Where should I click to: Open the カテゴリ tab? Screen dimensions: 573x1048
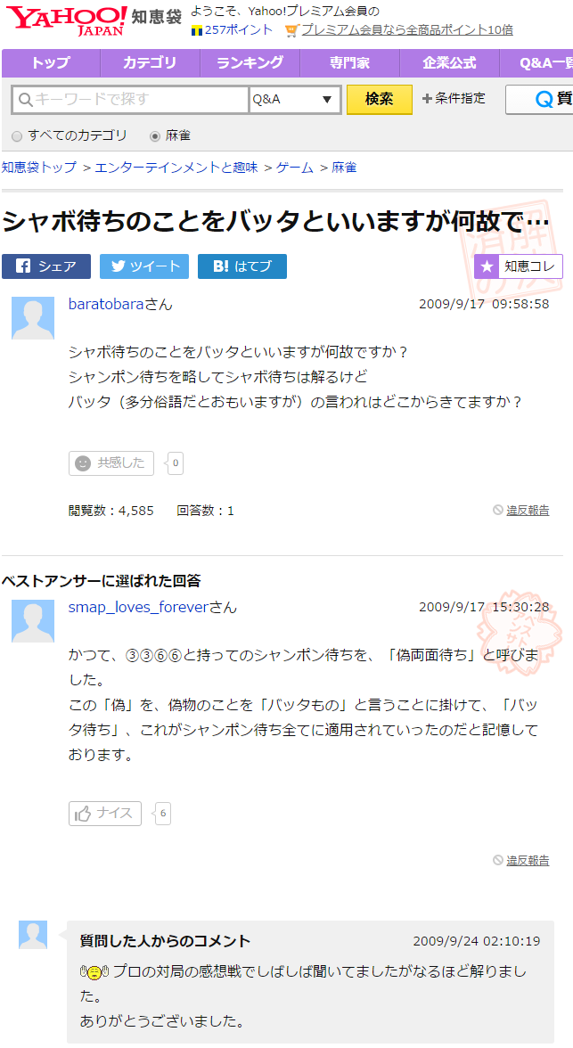pos(150,63)
